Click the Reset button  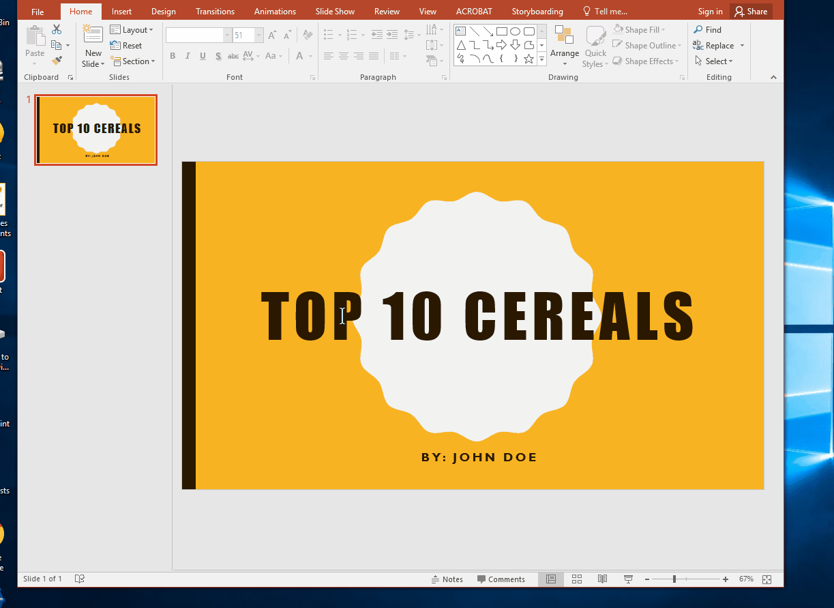click(126, 45)
